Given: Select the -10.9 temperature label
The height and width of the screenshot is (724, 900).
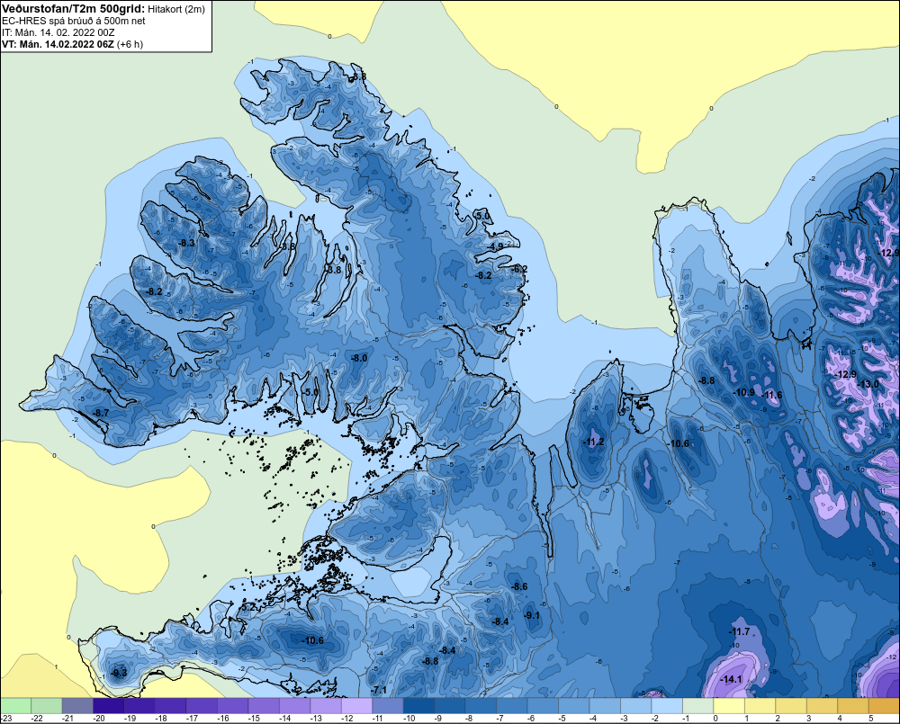Looking at the screenshot, I should pos(744,392).
